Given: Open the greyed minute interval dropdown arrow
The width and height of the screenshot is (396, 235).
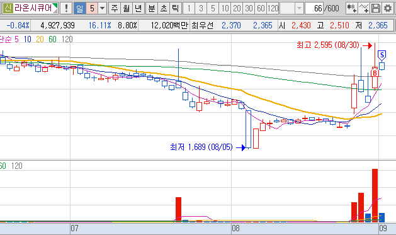Looking at the screenshot, I should click(x=299, y=8).
